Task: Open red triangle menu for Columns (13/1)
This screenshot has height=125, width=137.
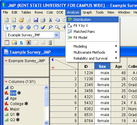Action: pyautogui.click(x=6, y=82)
